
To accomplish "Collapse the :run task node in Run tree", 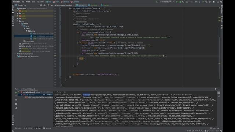I will (x=21, y=95).
